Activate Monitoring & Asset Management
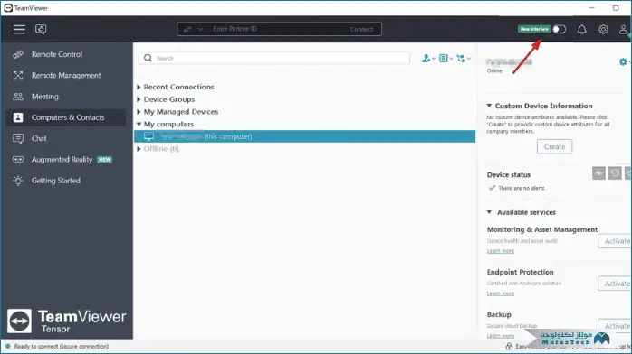This screenshot has height=354, width=632. coord(615,241)
